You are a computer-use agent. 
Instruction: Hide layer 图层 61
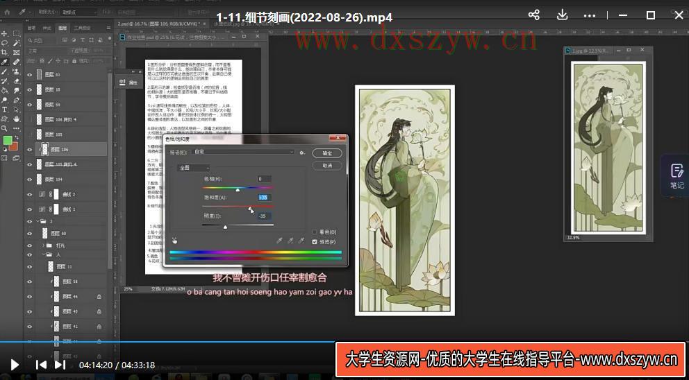[x=29, y=75]
